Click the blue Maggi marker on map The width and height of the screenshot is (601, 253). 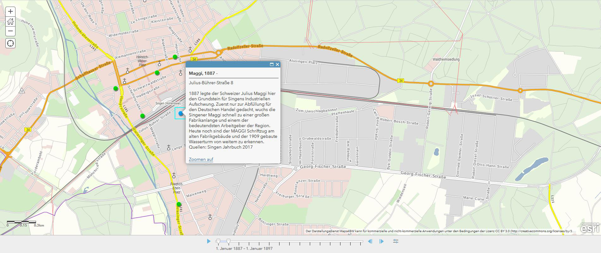(x=181, y=113)
